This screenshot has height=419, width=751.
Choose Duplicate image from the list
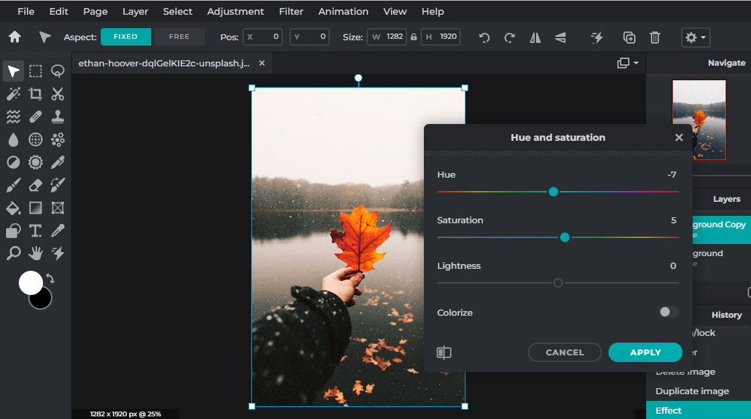coord(692,391)
